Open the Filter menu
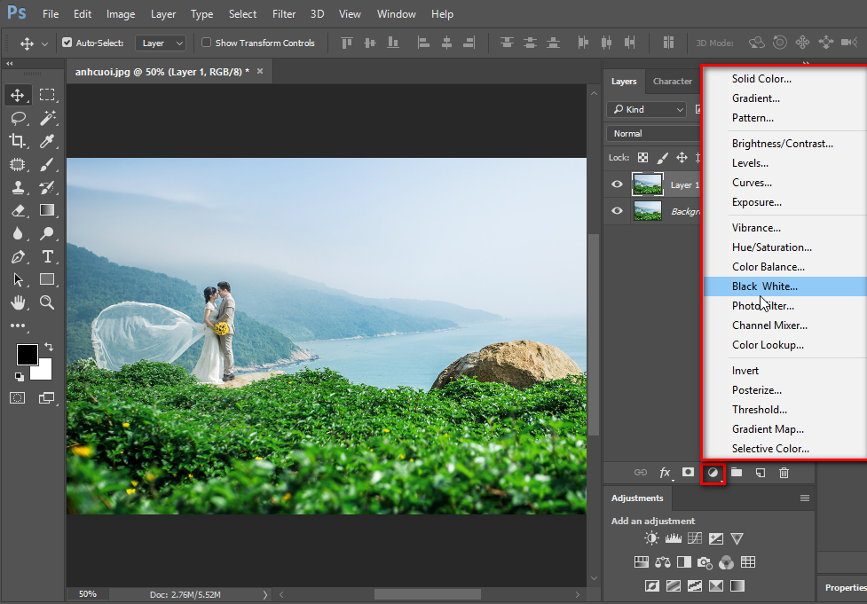Screen dimensions: 867x604 point(284,14)
